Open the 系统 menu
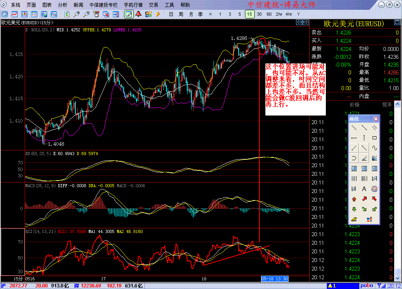The height and width of the screenshot is (289, 402). [16, 5]
